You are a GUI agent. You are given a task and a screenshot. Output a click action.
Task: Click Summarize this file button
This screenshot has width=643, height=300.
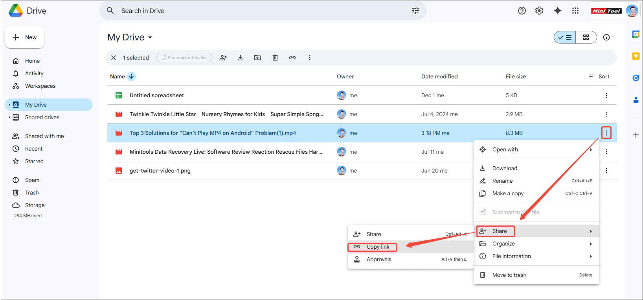point(184,58)
